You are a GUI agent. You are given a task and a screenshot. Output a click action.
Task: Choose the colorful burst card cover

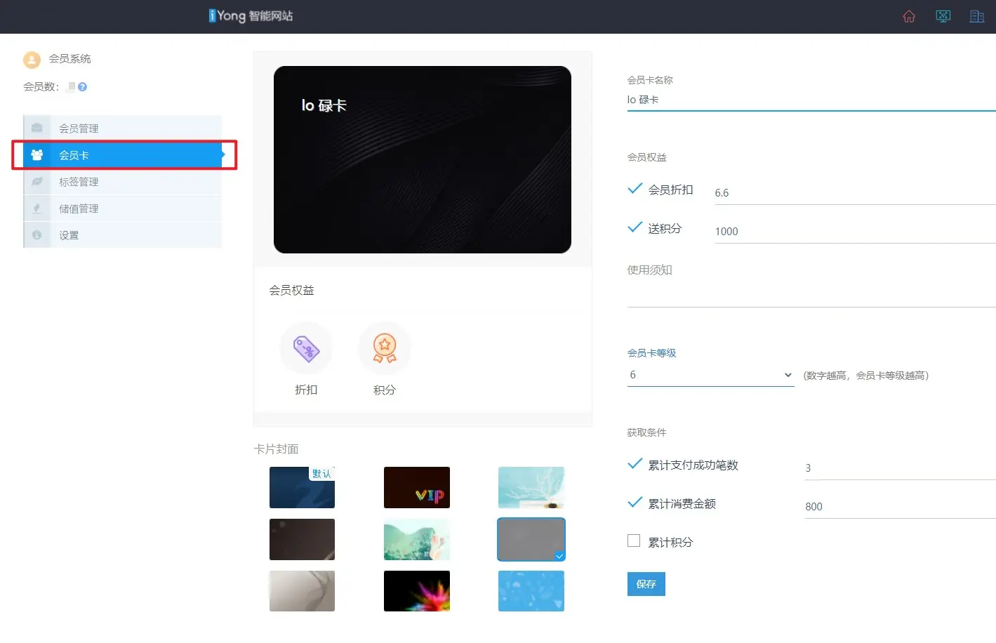[416, 591]
